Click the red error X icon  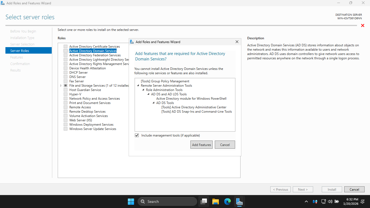[363, 25]
